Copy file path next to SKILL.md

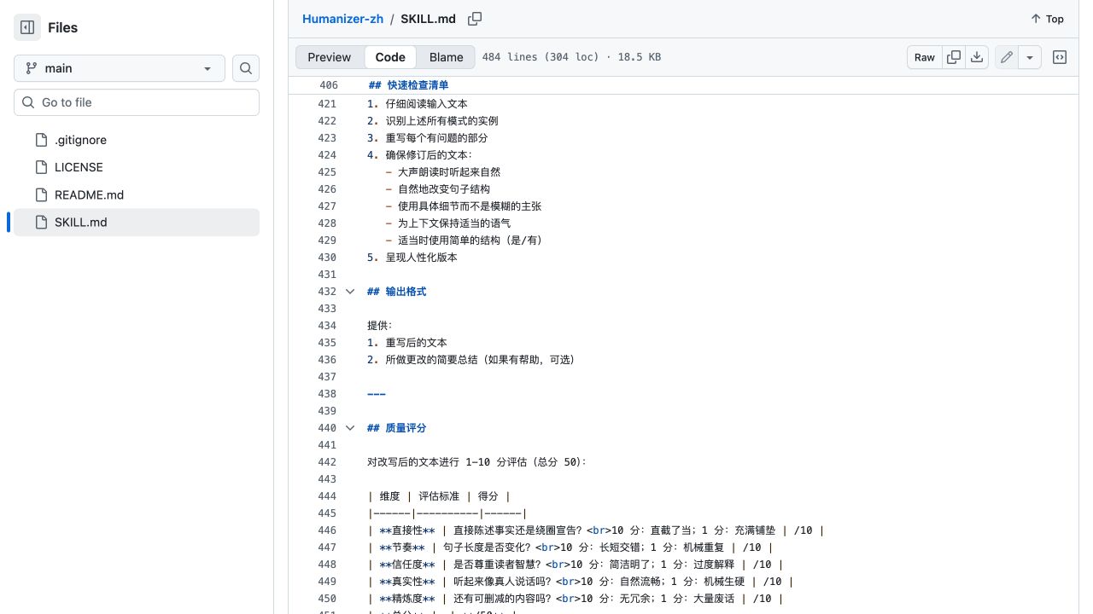click(x=475, y=19)
